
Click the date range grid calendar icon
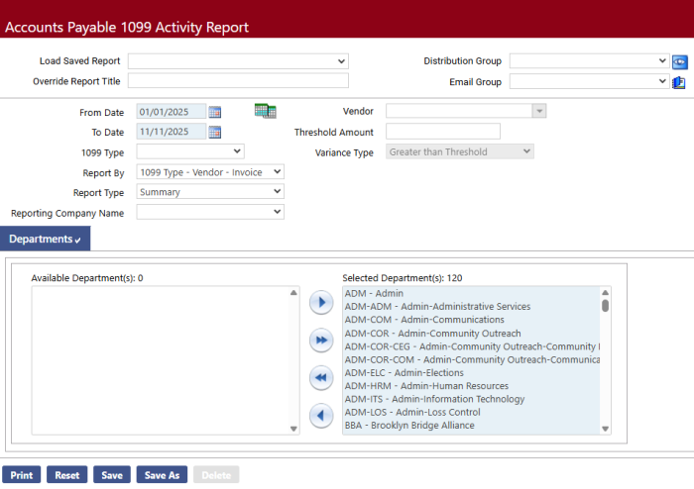[x=265, y=111]
